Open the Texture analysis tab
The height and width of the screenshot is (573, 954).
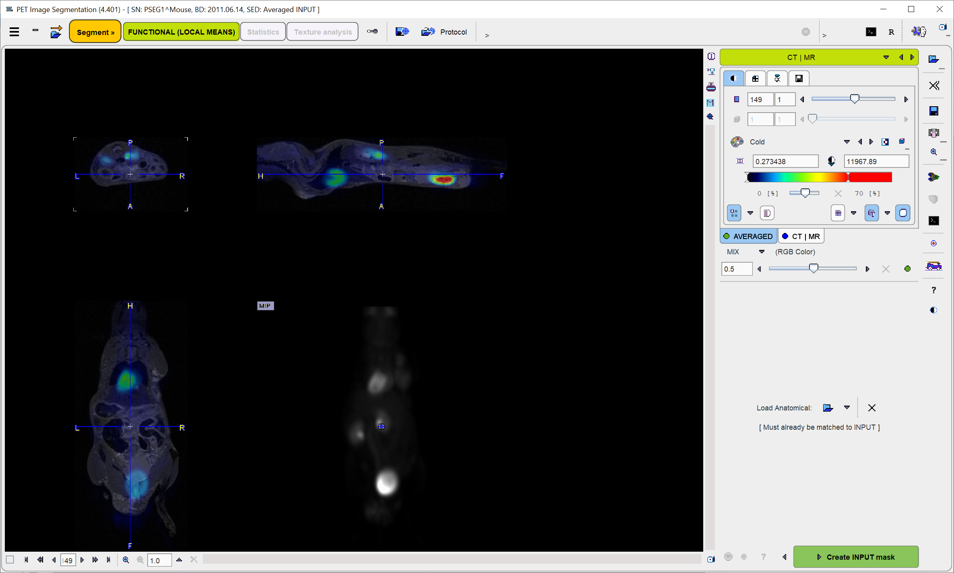(x=322, y=32)
